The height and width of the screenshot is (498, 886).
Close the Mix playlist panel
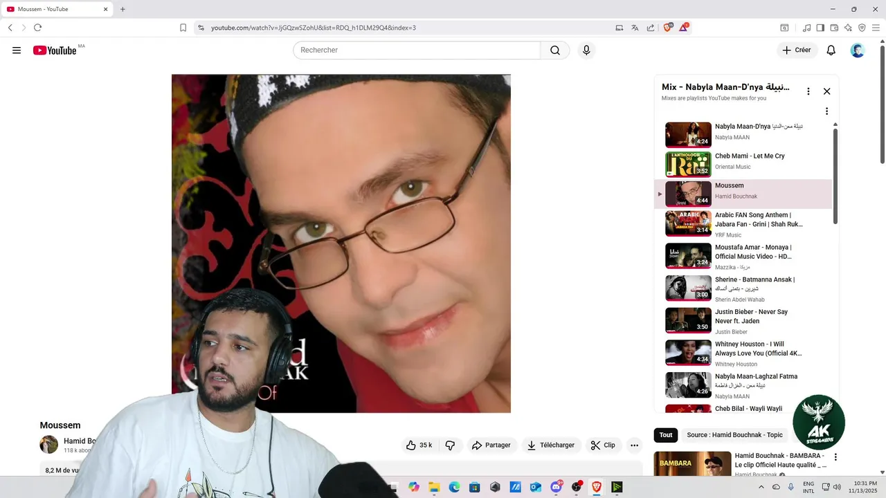pyautogui.click(x=826, y=91)
